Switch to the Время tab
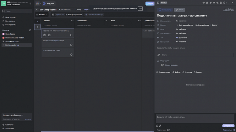Viewport: 236px width, 132px height. click(198, 72)
